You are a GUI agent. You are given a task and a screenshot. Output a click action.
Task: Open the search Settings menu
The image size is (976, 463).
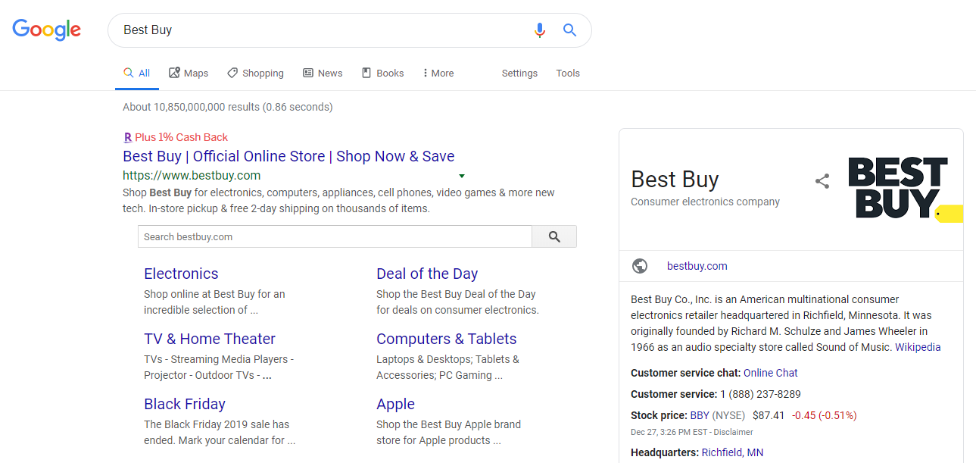(x=519, y=73)
